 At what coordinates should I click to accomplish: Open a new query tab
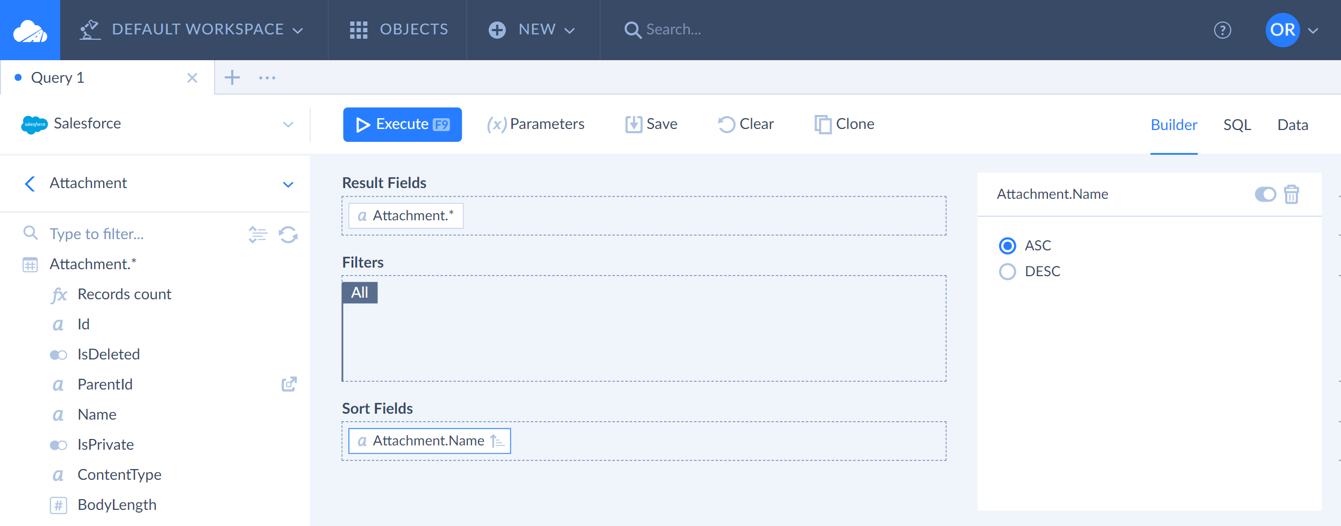(232, 77)
